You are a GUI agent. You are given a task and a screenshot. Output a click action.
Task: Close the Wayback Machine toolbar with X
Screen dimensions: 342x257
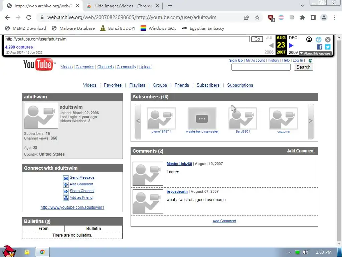point(328,39)
